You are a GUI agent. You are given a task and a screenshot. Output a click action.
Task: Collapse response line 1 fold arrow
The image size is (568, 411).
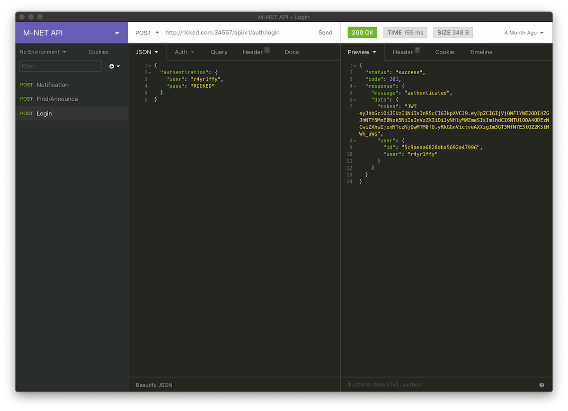[x=355, y=66]
